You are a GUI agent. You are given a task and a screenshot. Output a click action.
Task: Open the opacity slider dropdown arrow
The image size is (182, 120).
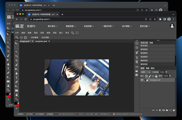pos(166,72)
